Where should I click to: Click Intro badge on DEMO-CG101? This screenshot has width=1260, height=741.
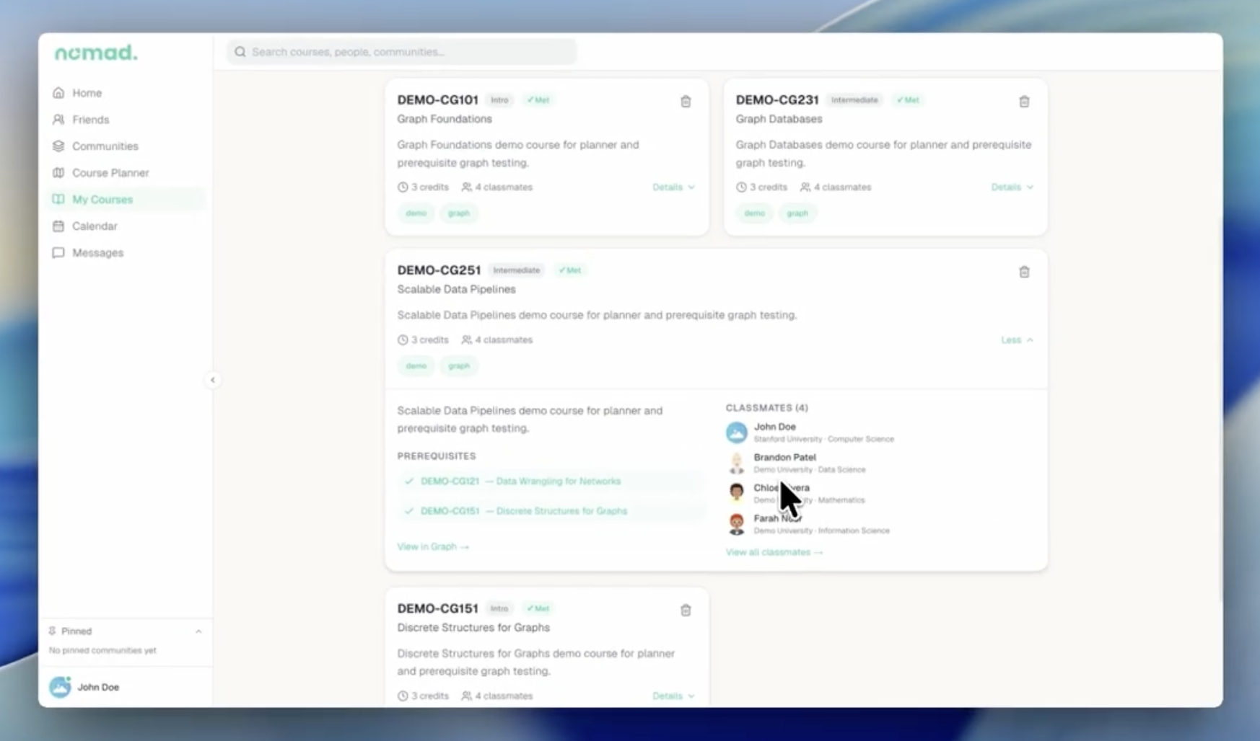pos(499,100)
